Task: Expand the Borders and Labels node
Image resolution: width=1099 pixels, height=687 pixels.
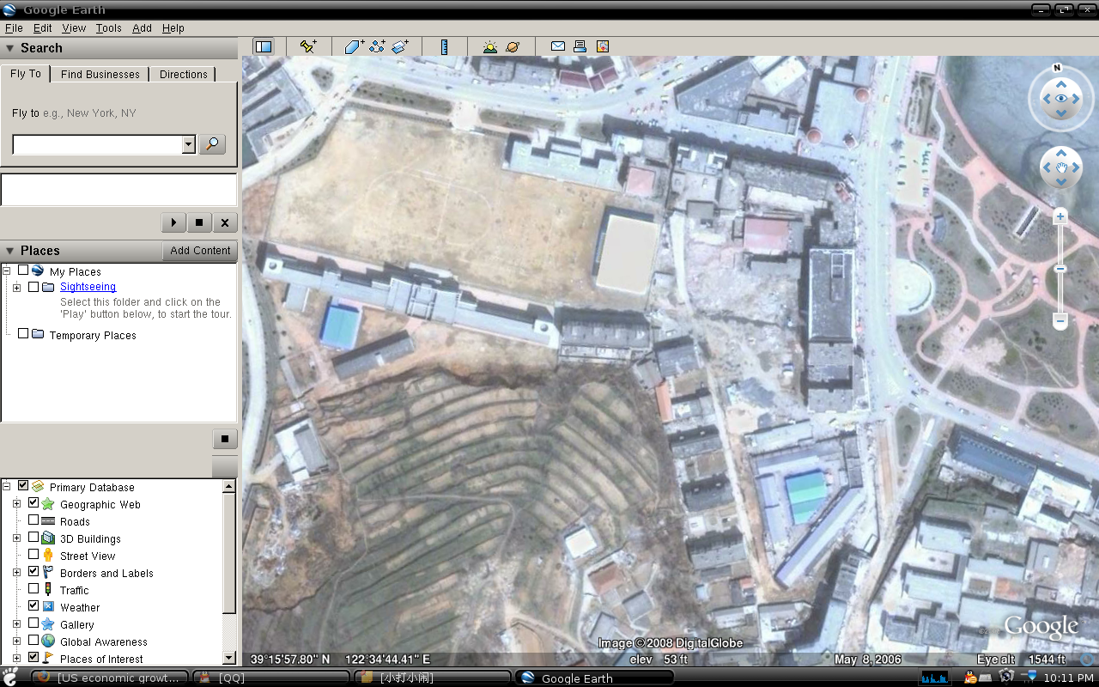Action: (x=17, y=573)
